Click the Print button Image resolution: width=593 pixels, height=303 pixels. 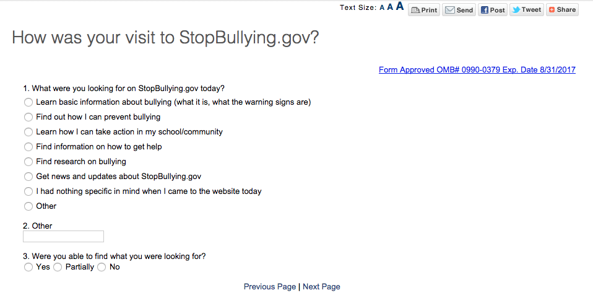click(424, 10)
